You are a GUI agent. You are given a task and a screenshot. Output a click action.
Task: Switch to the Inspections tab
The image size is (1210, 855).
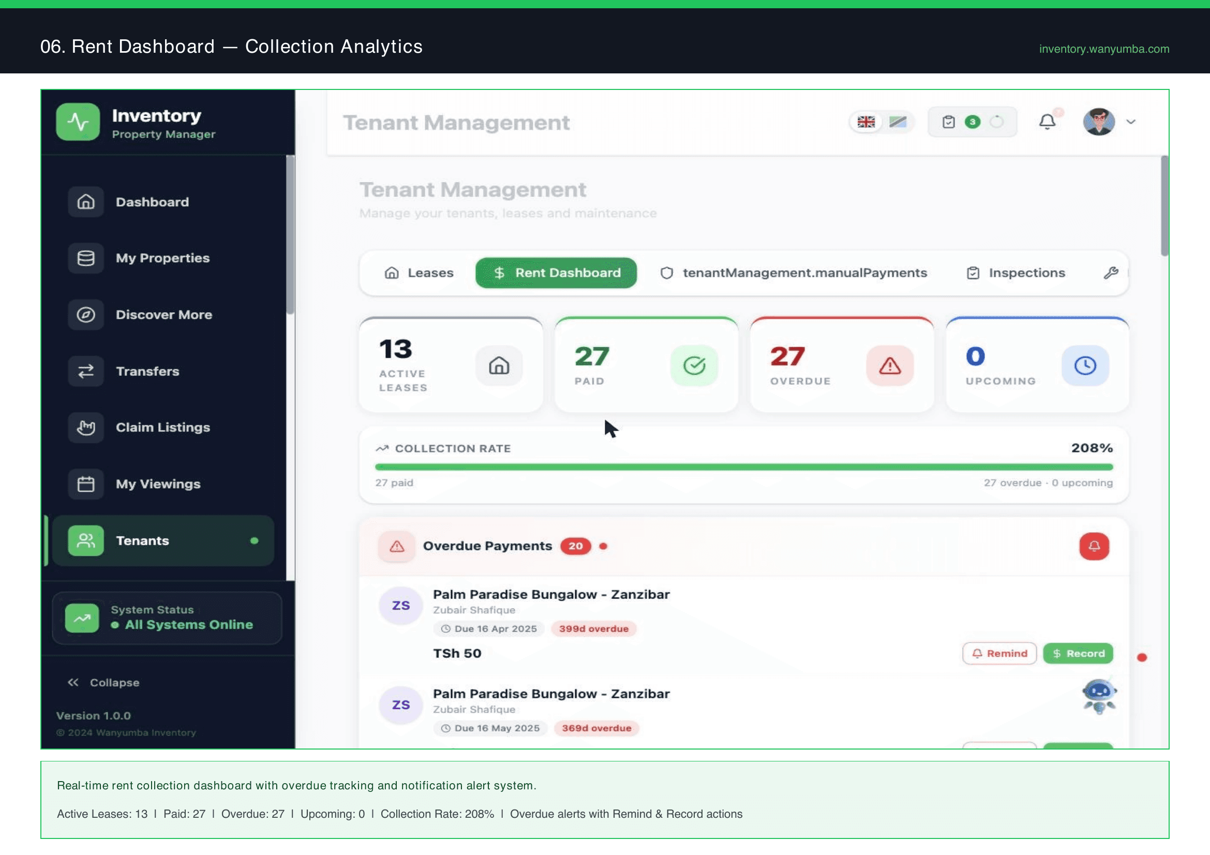[1016, 273]
